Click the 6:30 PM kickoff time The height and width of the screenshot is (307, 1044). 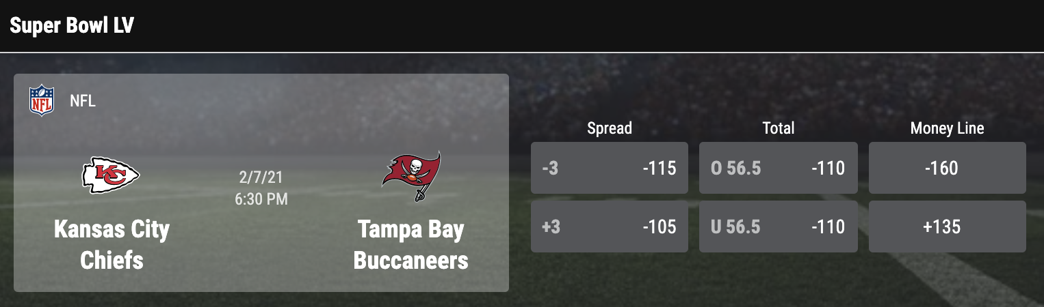tap(261, 199)
